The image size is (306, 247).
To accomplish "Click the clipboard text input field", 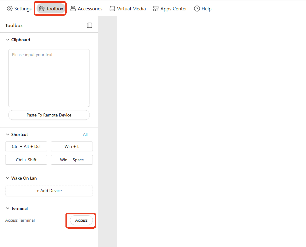I will click(x=49, y=78).
